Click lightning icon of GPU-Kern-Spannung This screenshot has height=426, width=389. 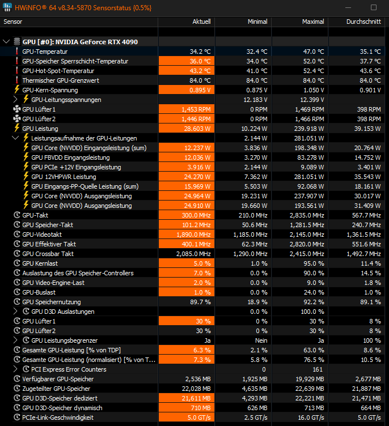click(x=17, y=90)
